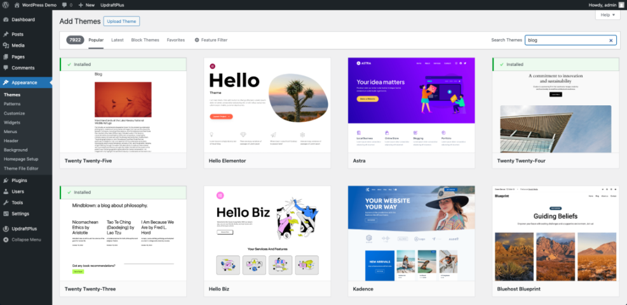Select the Bluehost Blueprint theme screenshot

click(556, 233)
